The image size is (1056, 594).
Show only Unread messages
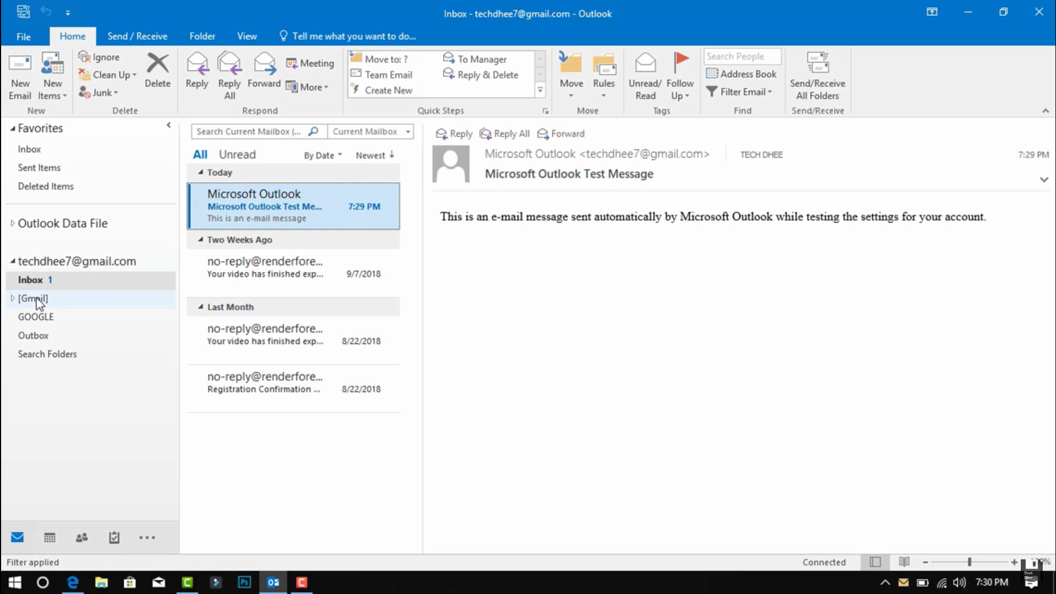point(237,155)
